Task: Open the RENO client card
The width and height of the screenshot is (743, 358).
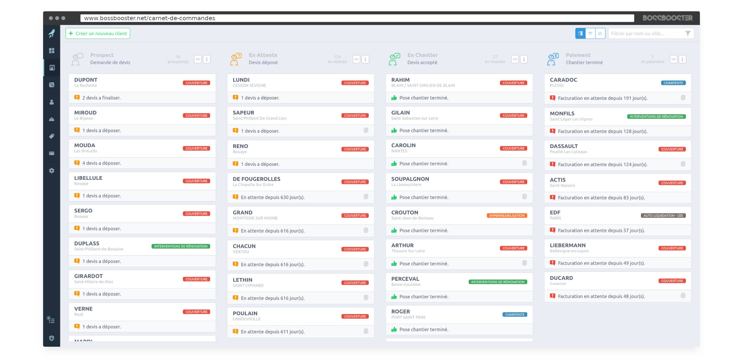Action: 300,155
